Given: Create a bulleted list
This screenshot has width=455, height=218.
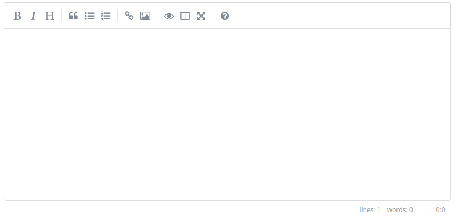Looking at the screenshot, I should pos(90,16).
